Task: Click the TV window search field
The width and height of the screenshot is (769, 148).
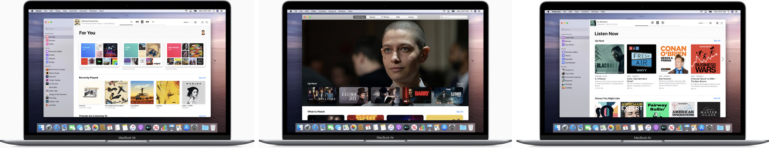Action: point(453,17)
